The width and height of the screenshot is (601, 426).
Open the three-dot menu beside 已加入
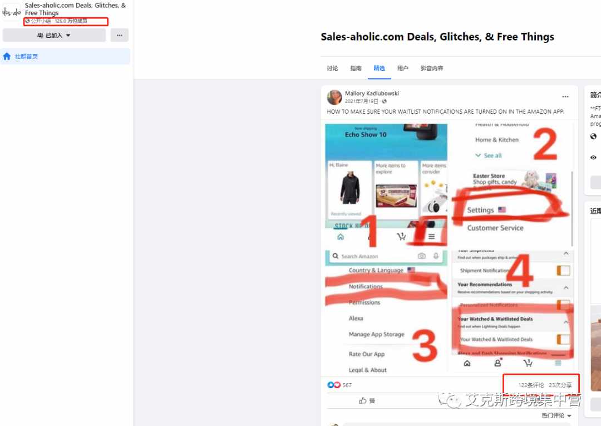120,35
